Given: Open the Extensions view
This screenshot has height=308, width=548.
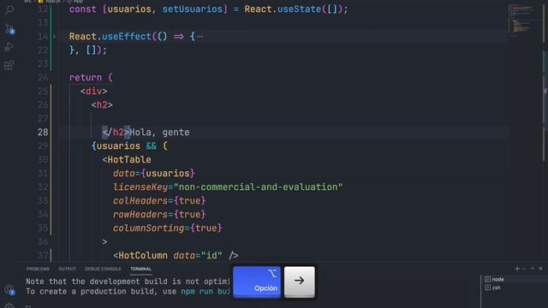Looking at the screenshot, I should (x=9, y=65).
